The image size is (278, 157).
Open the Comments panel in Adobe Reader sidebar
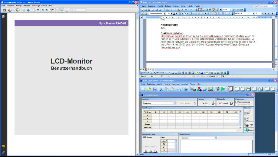[x=3, y=146]
